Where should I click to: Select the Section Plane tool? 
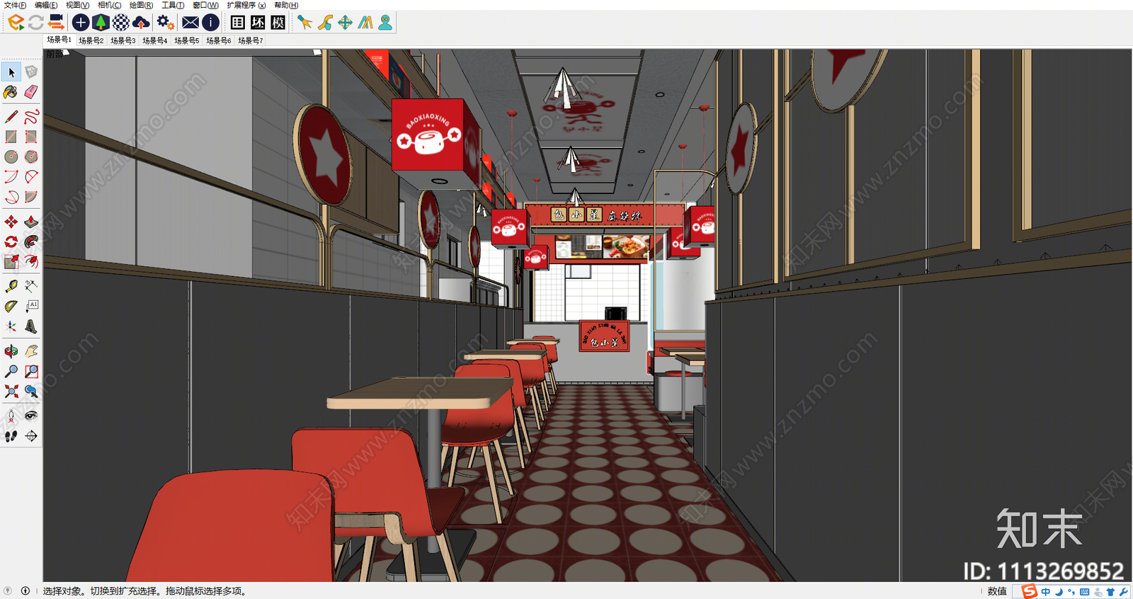coord(31,436)
